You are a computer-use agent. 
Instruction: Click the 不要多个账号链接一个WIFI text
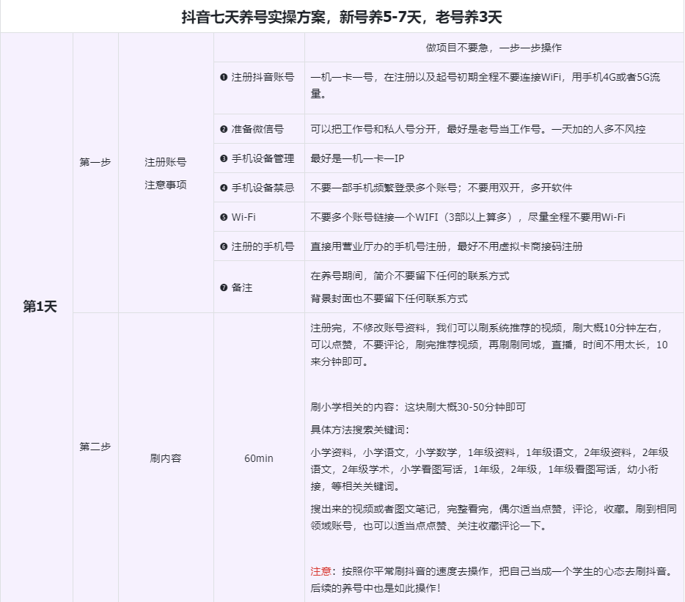point(374,217)
